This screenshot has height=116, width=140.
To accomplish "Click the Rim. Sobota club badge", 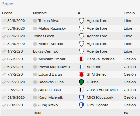I will pos(81,105).
